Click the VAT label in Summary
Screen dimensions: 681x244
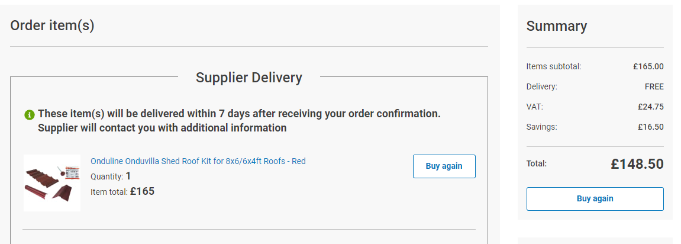click(x=534, y=107)
